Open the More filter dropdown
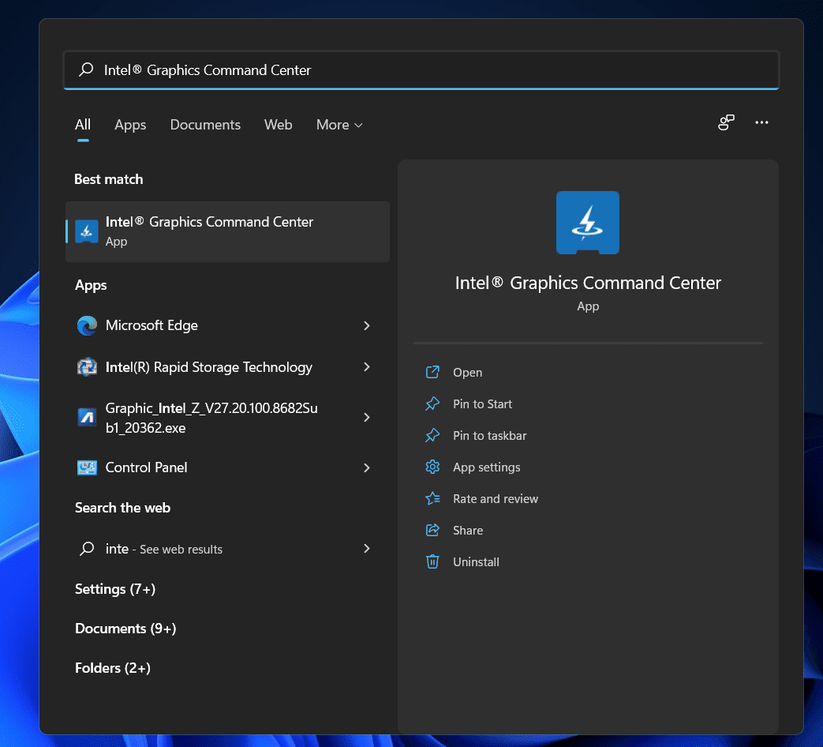 click(339, 125)
